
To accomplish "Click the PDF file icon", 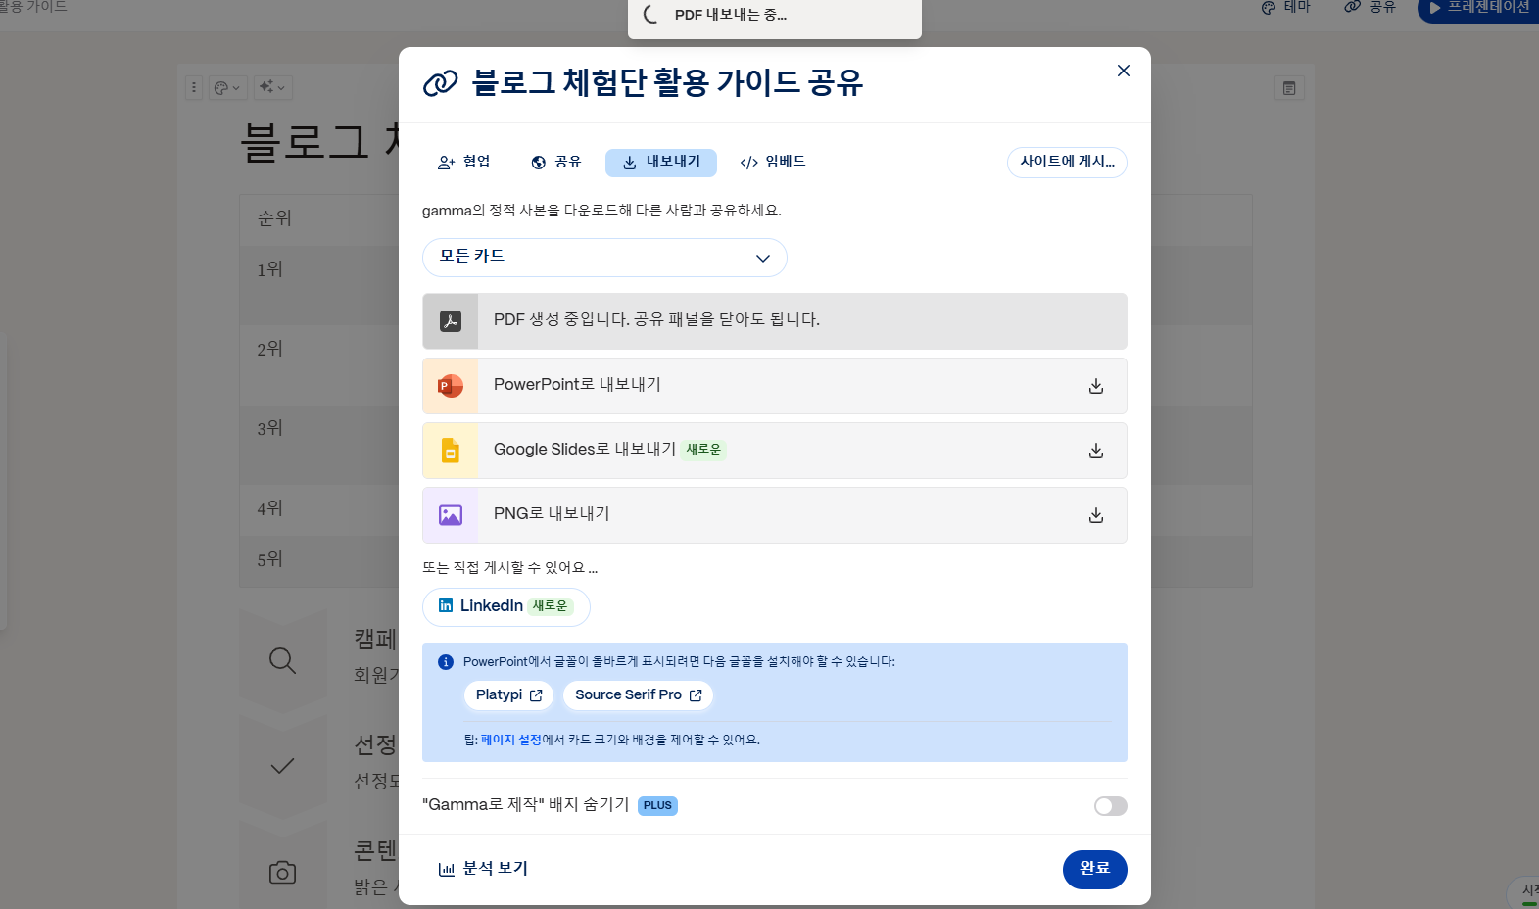I will tap(451, 321).
